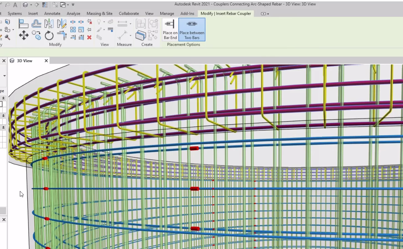This screenshot has width=403, height=249.
Task: Switch to Place on Bar End option
Action: pos(170,30)
